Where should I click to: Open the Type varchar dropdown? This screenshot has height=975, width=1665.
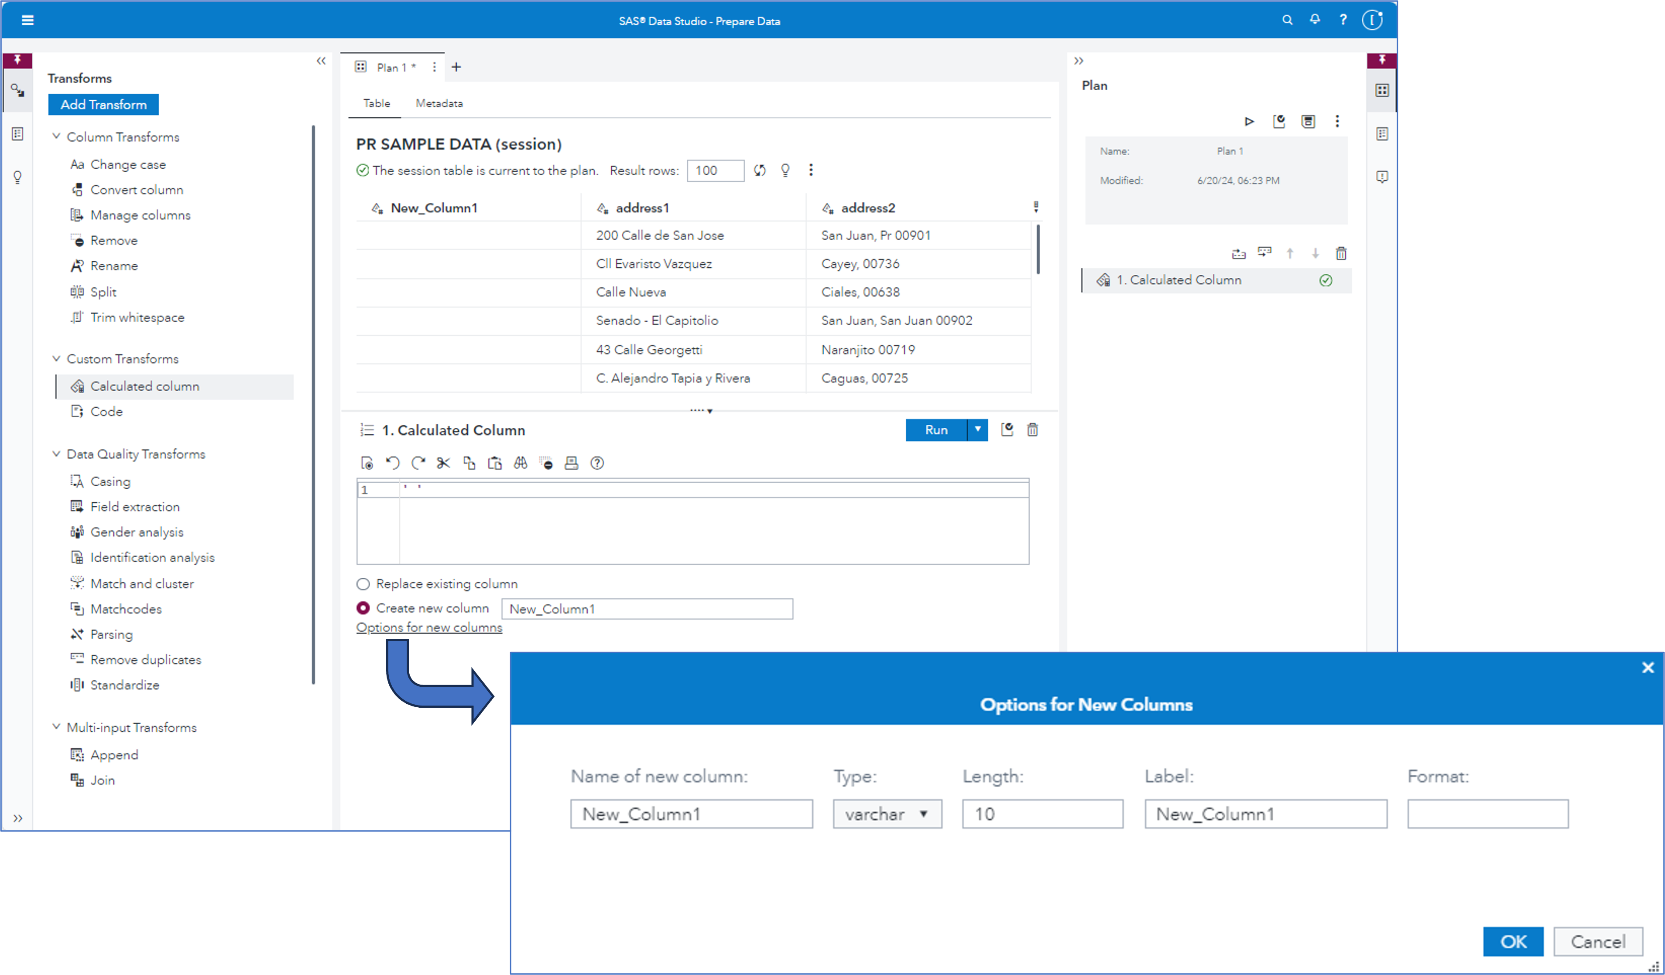tap(887, 813)
